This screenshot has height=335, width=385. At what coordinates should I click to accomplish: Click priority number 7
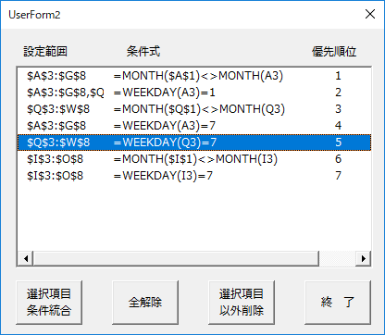(339, 176)
